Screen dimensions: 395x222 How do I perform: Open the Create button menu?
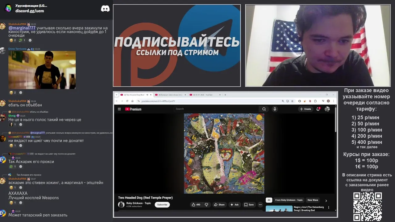pyautogui.click(x=306, y=109)
